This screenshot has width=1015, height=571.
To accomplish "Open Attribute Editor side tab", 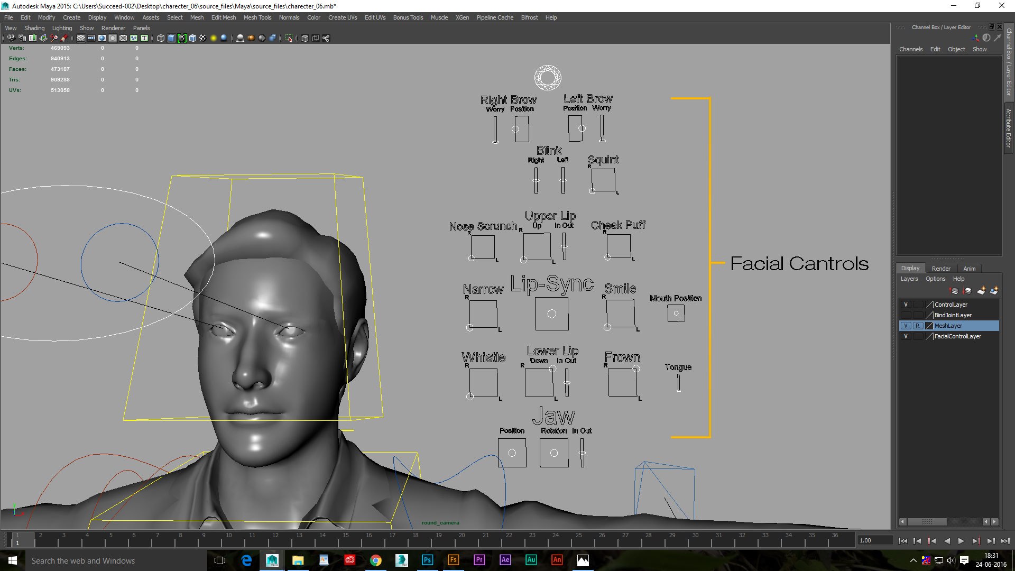I will [x=1009, y=128].
